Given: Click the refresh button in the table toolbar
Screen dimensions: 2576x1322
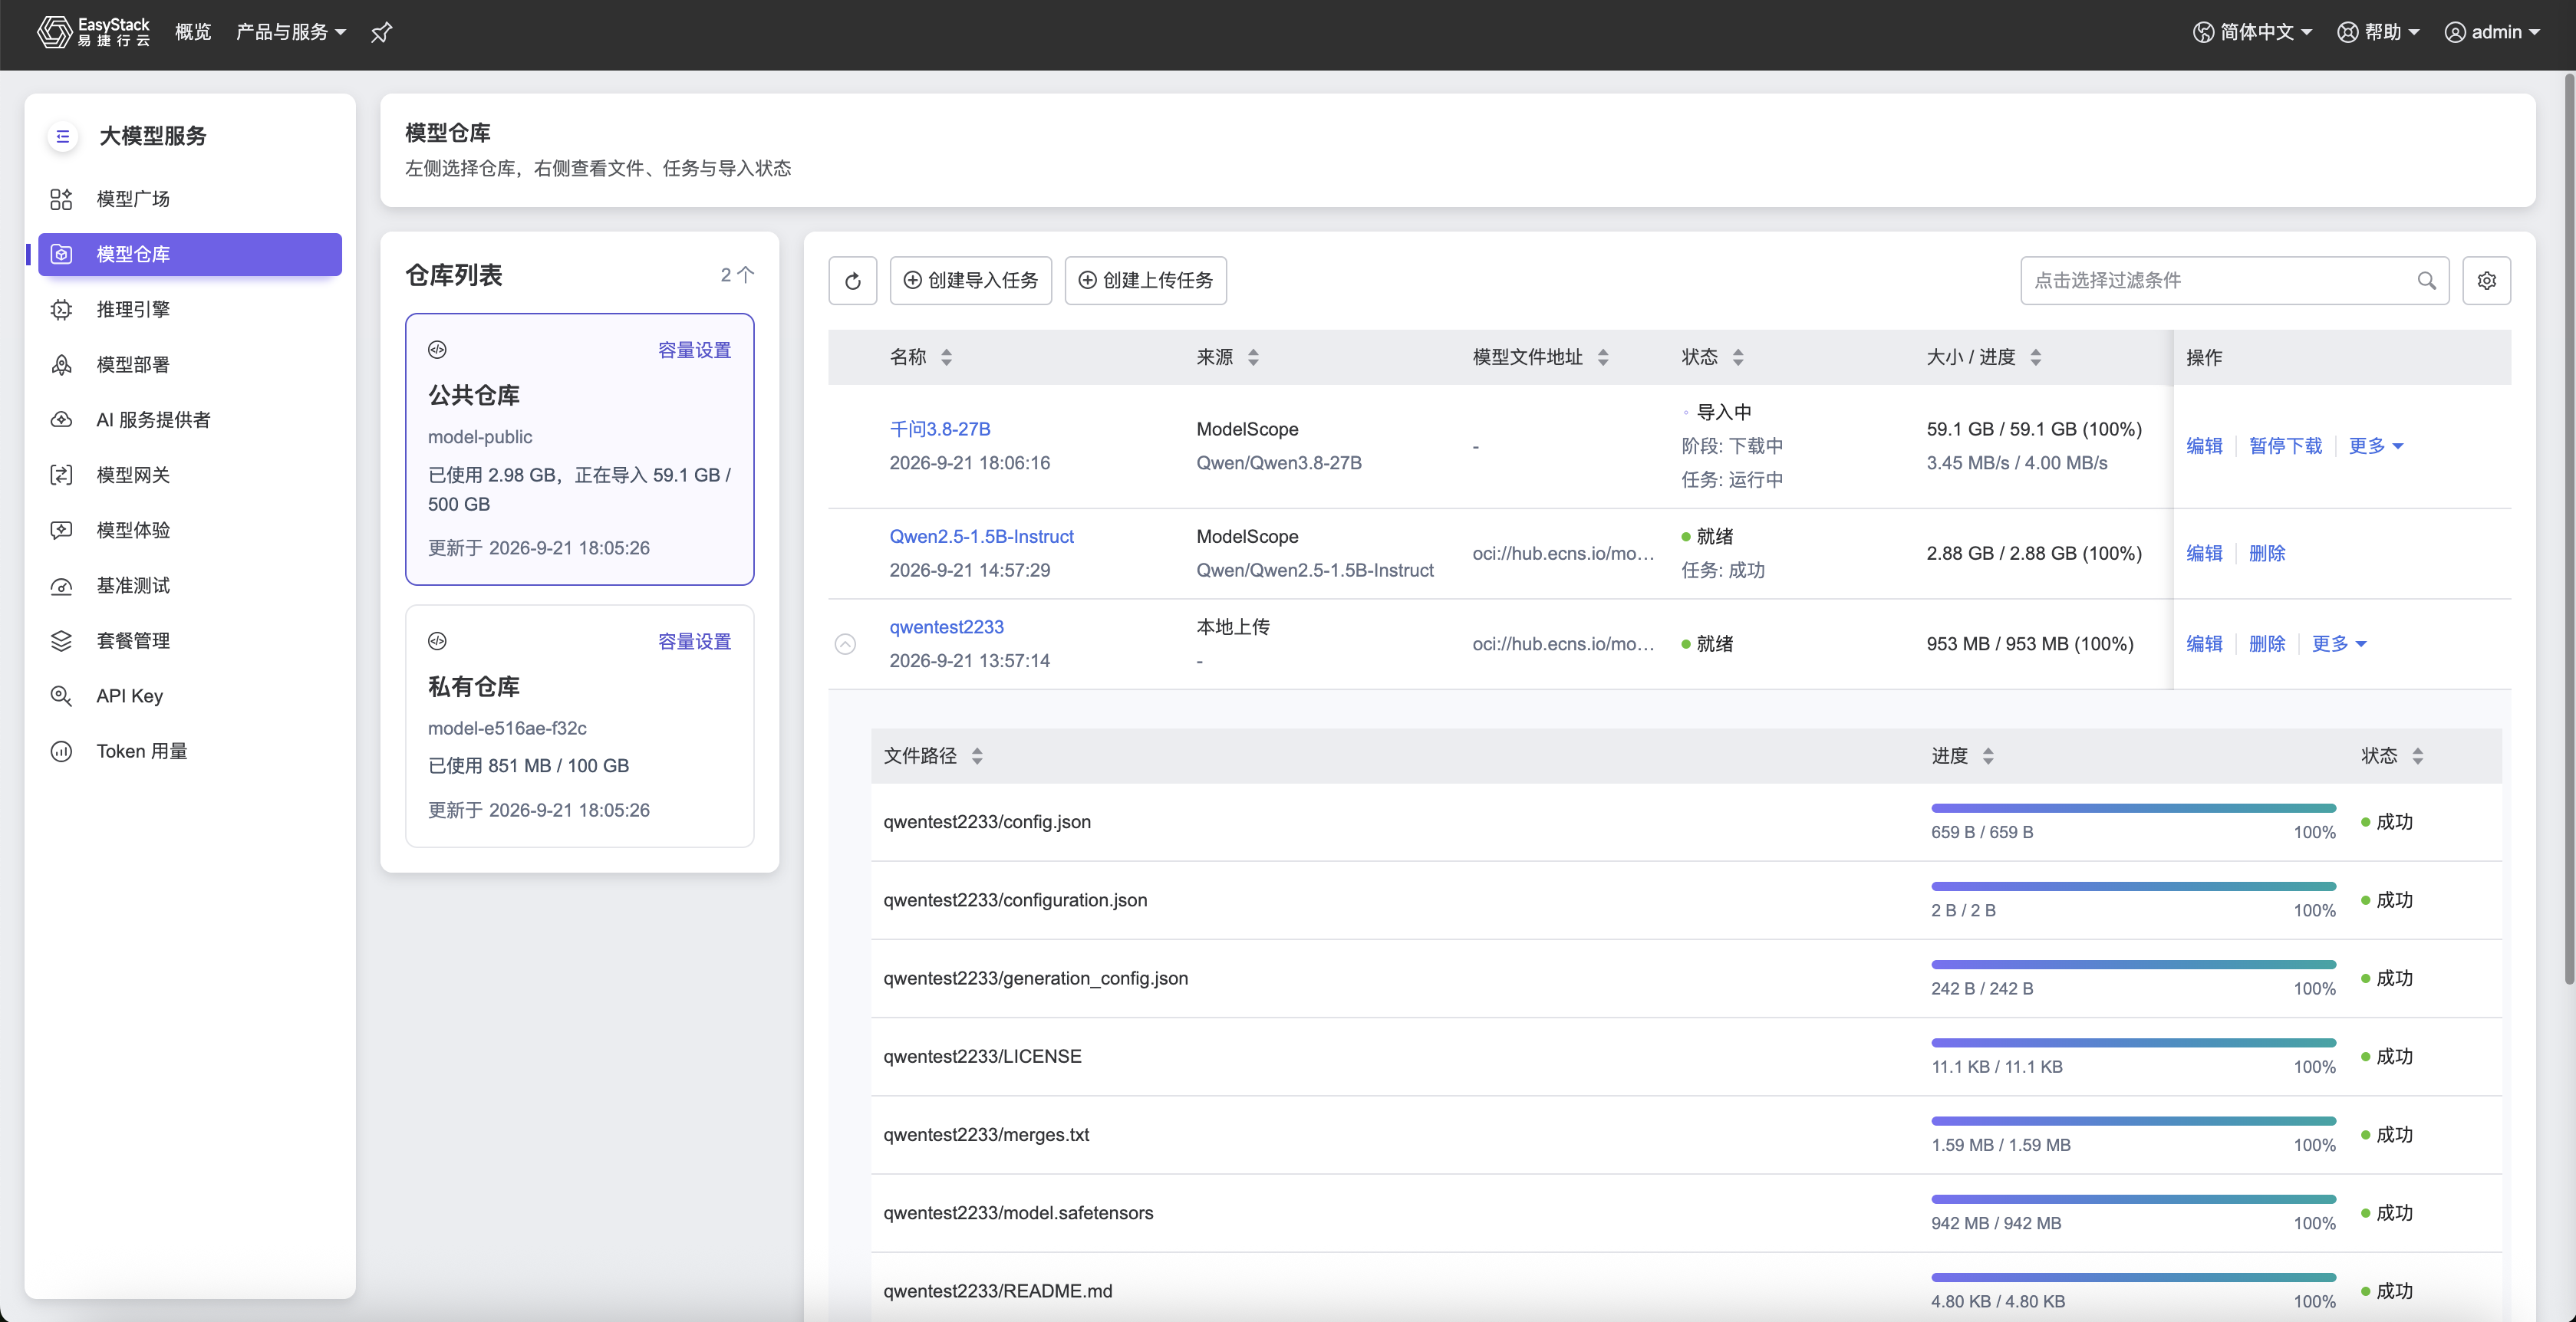Looking at the screenshot, I should (x=853, y=281).
